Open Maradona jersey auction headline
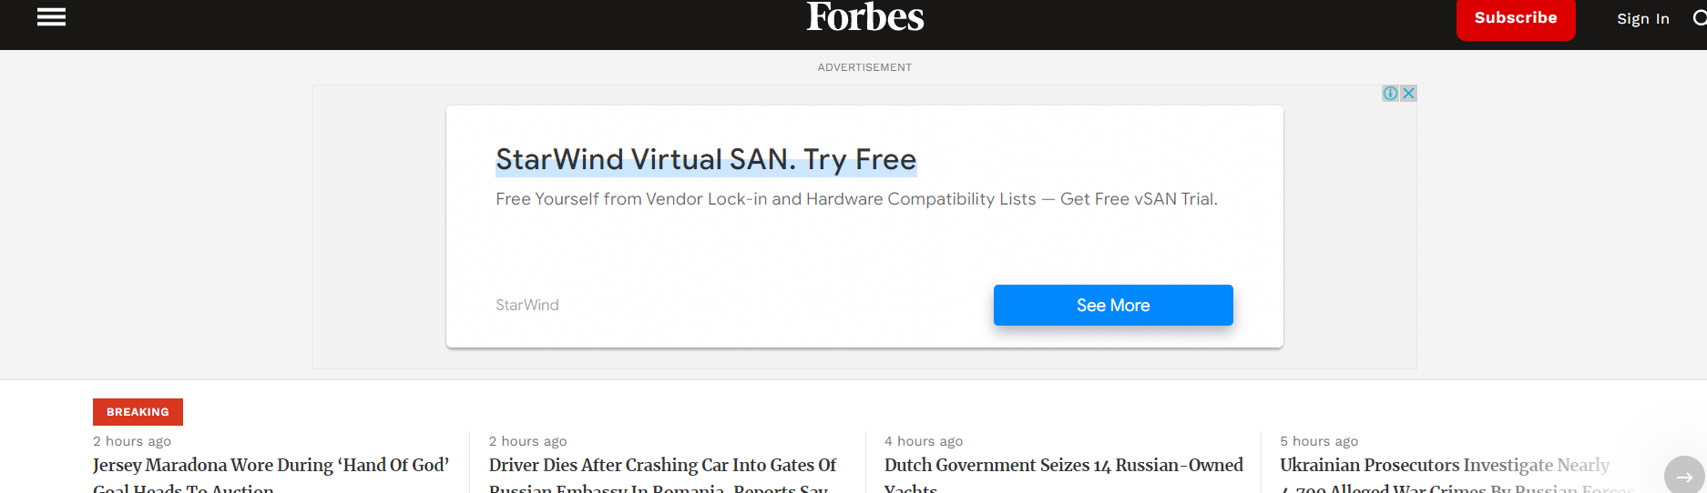Screen dimensions: 1707x493 tap(271, 466)
